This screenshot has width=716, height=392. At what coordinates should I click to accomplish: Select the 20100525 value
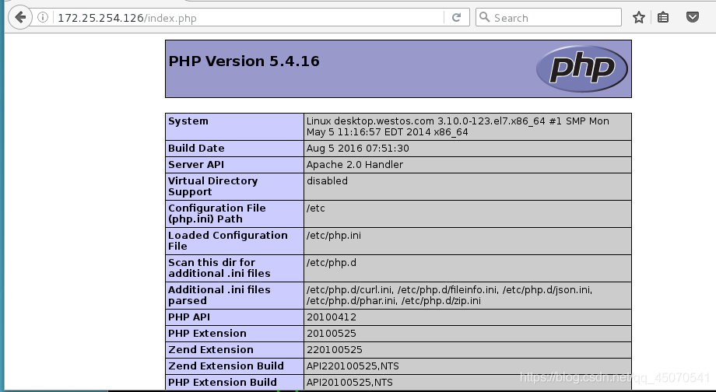coord(331,334)
